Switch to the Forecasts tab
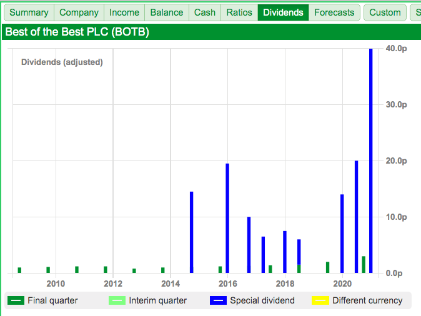421x316 pixels. click(334, 12)
